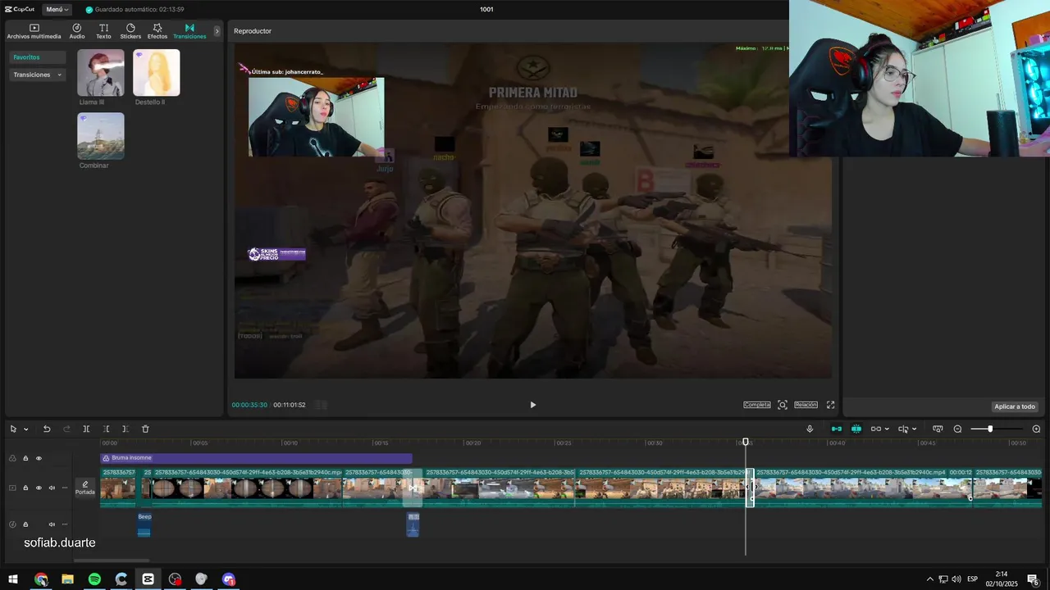This screenshot has height=590, width=1050.
Task: Lock the main video track
Action: pos(25,488)
